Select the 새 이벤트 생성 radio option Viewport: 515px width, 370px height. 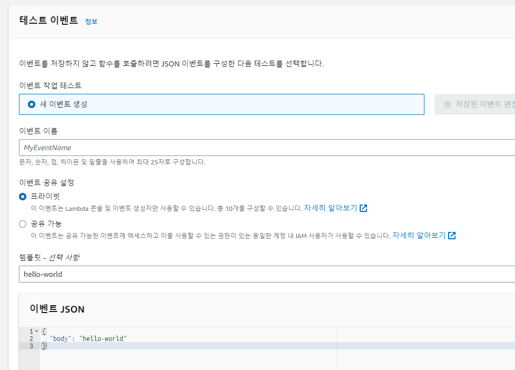(x=32, y=104)
